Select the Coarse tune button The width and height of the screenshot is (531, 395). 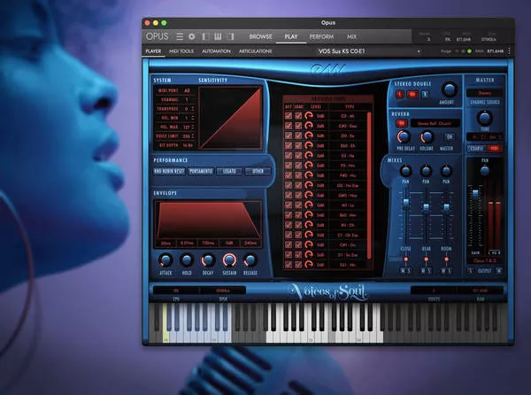[476, 149]
